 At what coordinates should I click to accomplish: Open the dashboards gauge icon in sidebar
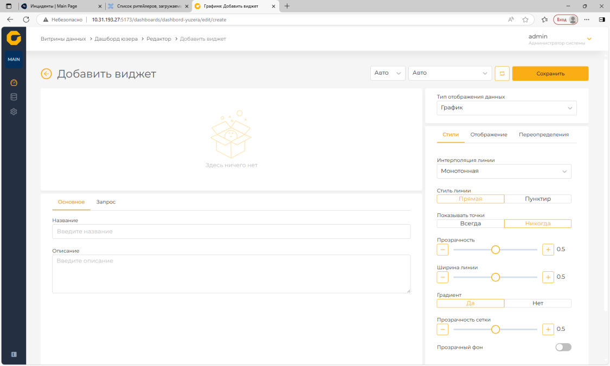(14, 82)
